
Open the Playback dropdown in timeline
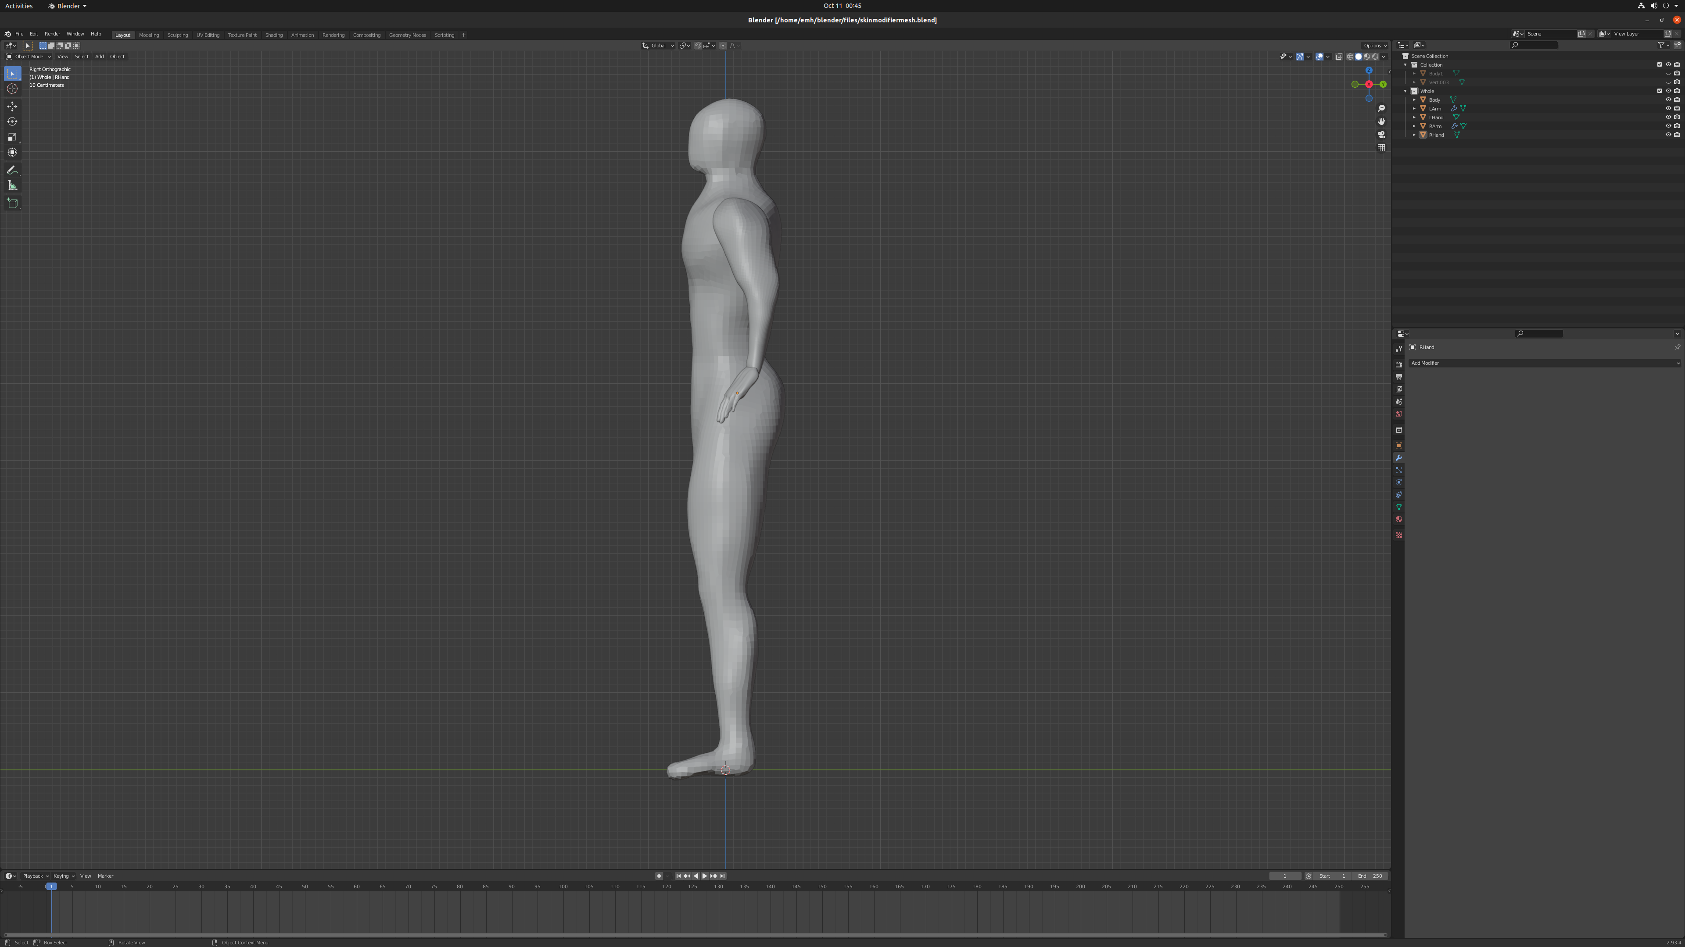tap(35, 876)
